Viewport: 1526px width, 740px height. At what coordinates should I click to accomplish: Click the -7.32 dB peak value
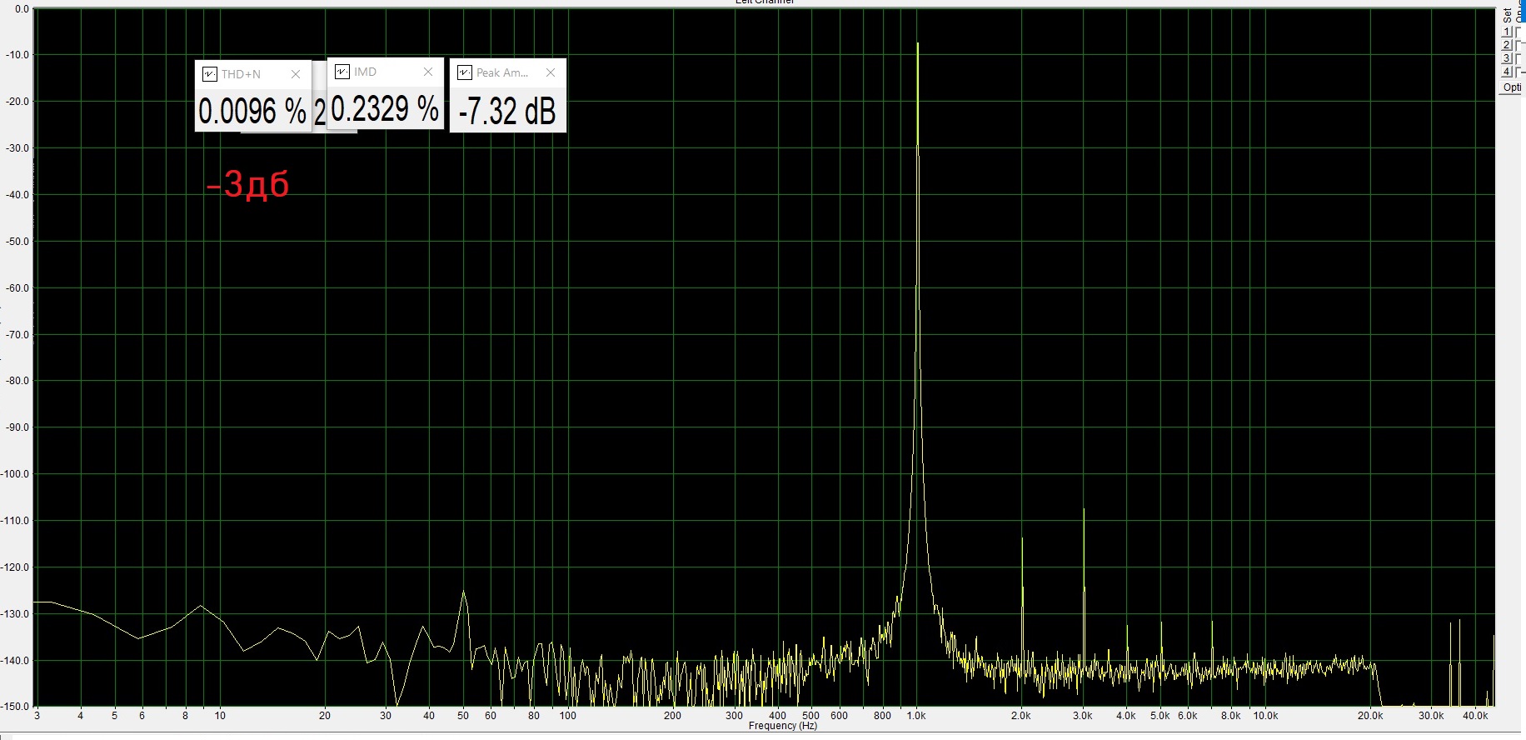point(507,111)
